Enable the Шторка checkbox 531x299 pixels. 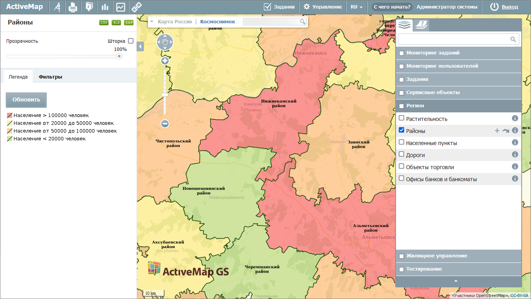point(131,41)
